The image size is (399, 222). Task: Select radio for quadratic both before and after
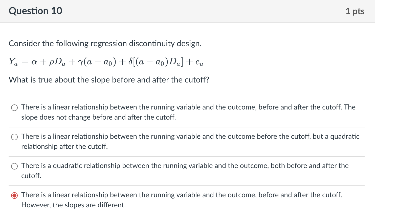point(14,166)
